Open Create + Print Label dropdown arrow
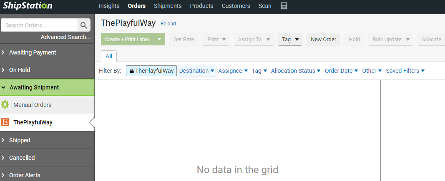445x181 pixels. [x=159, y=40]
